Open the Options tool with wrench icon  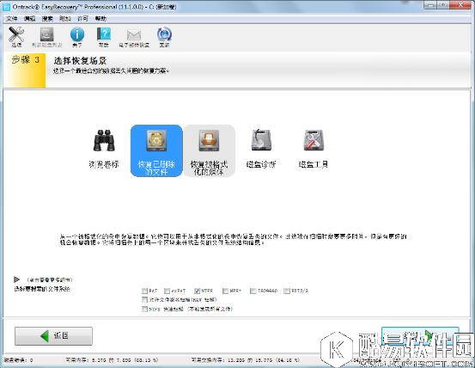(x=16, y=37)
